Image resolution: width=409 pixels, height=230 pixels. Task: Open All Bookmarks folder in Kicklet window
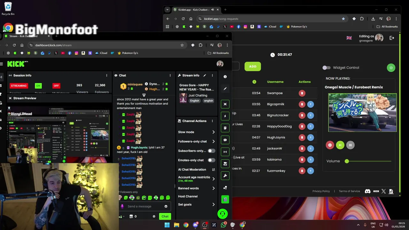click(387, 27)
